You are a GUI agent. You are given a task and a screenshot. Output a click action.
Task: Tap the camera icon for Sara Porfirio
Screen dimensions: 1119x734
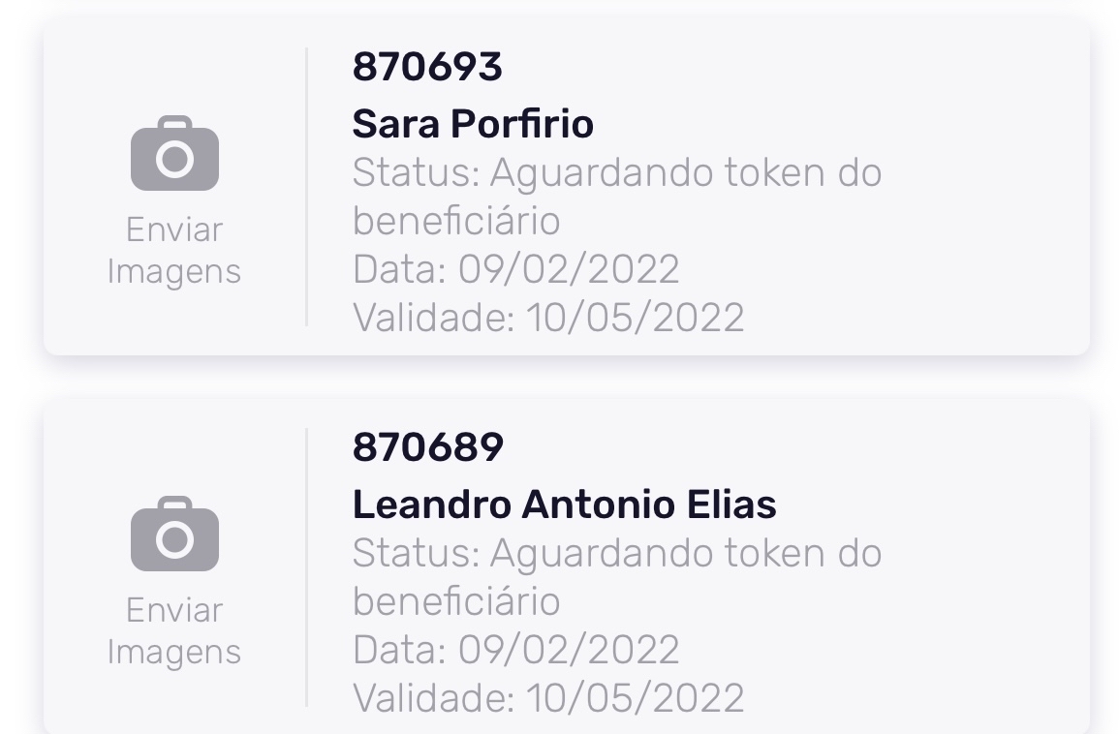(174, 155)
